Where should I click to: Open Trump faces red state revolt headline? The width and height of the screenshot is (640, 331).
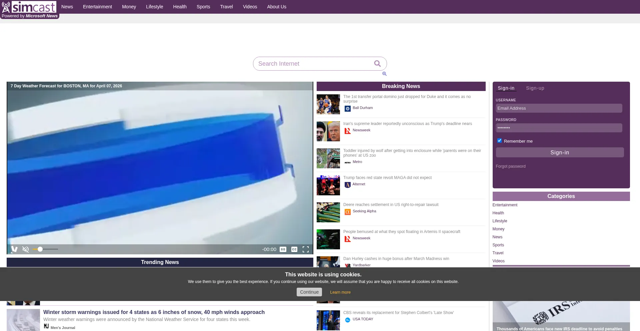(387, 178)
